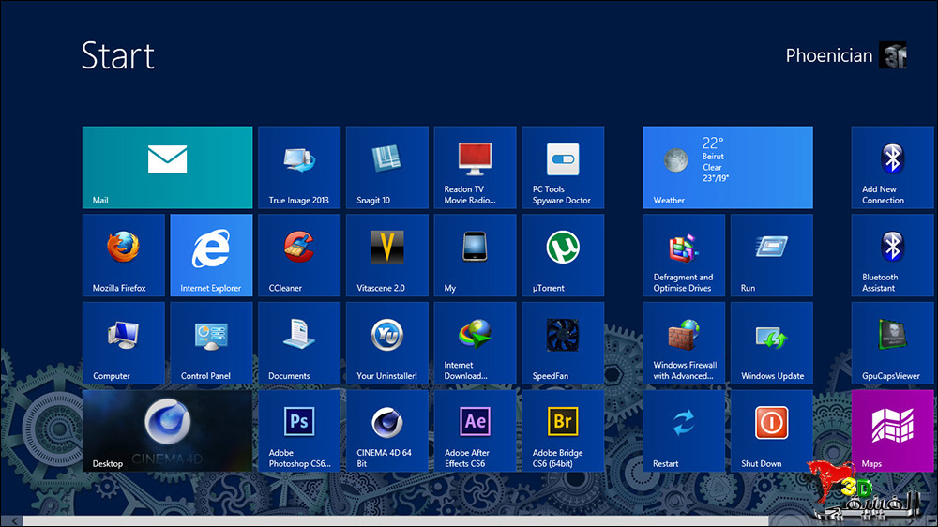This screenshot has width=938, height=527.
Task: Open CCleaner tile
Action: pyautogui.click(x=299, y=255)
